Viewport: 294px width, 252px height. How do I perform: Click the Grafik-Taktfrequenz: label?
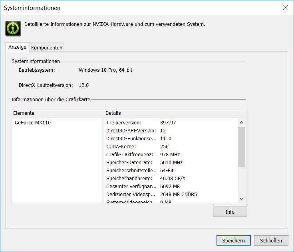[x=129, y=155]
